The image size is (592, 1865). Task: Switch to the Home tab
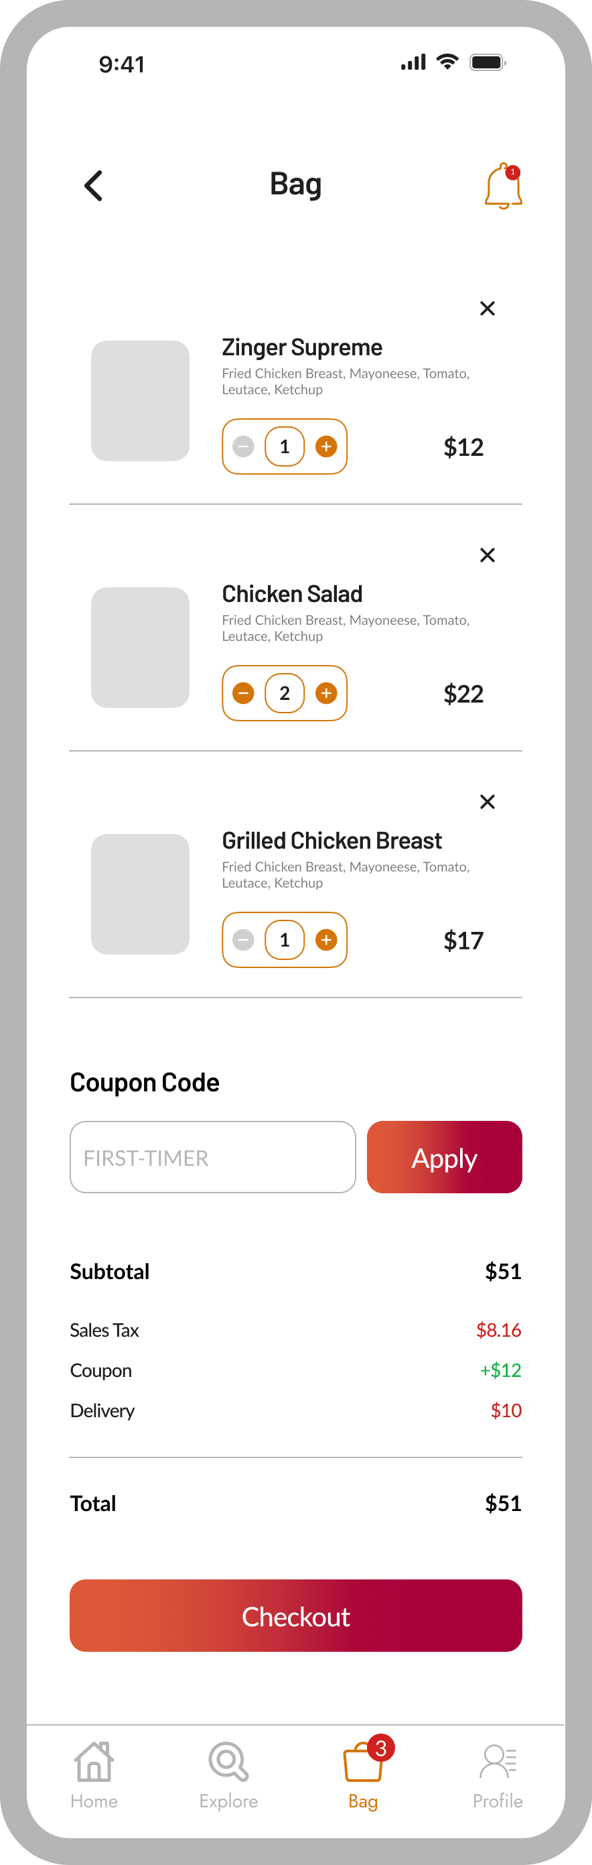point(94,1774)
